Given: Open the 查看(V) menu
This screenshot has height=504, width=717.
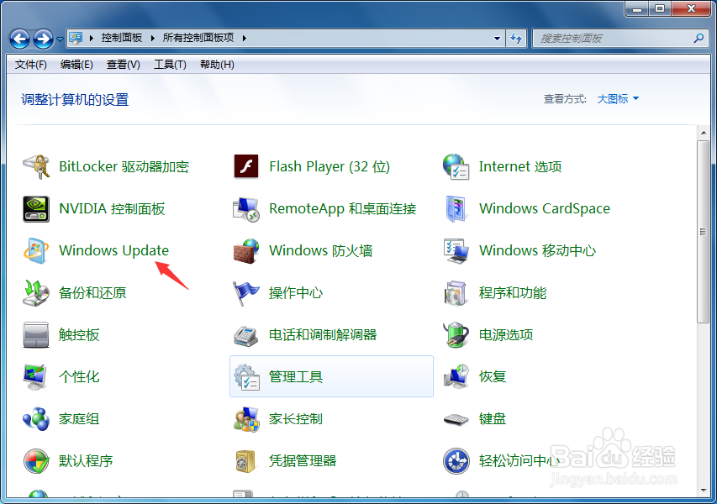Looking at the screenshot, I should click(x=123, y=65).
